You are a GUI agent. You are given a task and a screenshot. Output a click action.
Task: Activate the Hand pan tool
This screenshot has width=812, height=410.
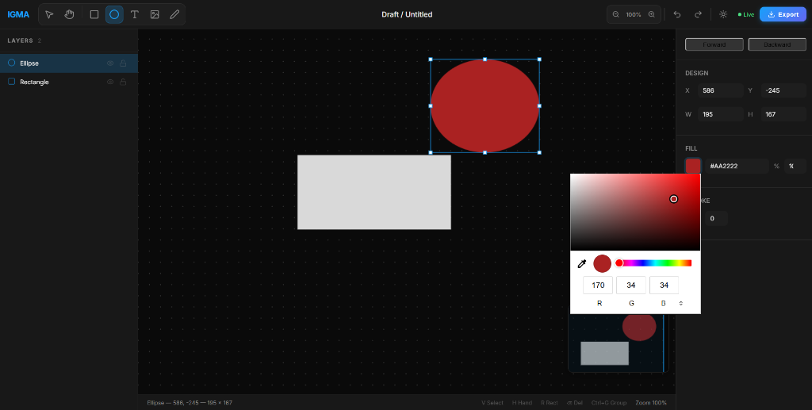point(70,14)
